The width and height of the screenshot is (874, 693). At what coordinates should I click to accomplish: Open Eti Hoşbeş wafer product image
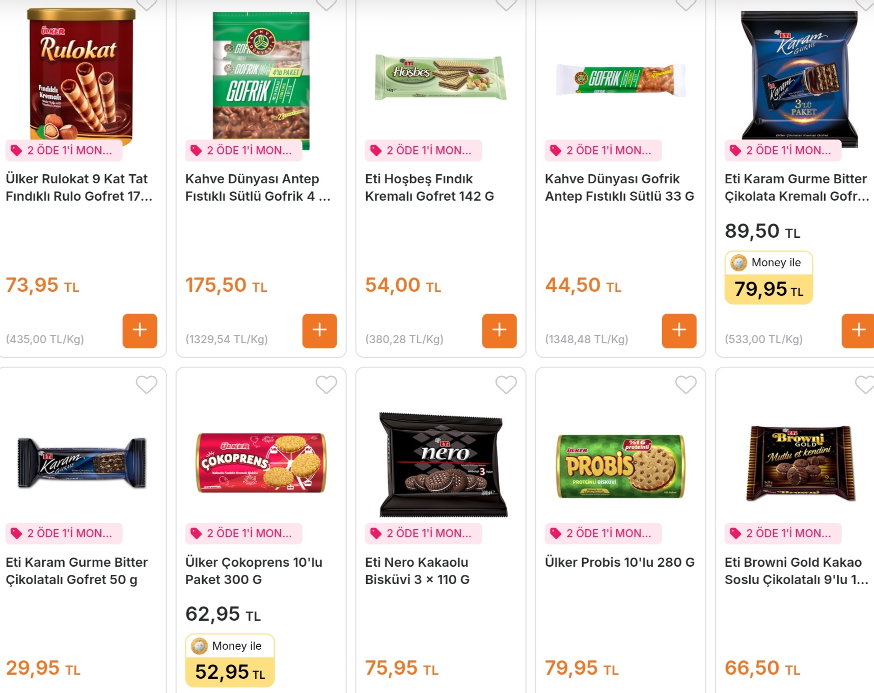point(441,77)
